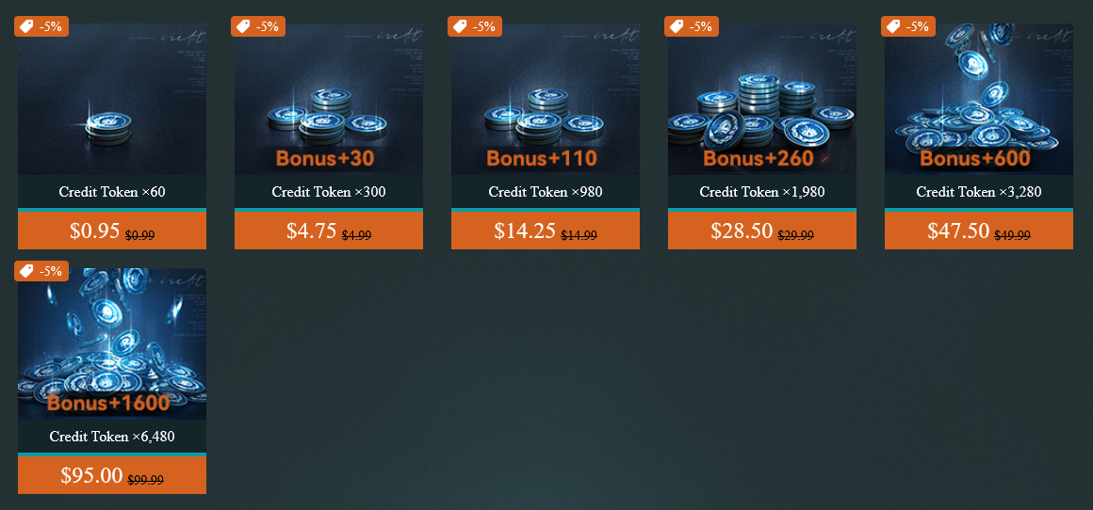Click discount tag on Credit Token ×1,980 pack
1093x510 pixels.
692,26
